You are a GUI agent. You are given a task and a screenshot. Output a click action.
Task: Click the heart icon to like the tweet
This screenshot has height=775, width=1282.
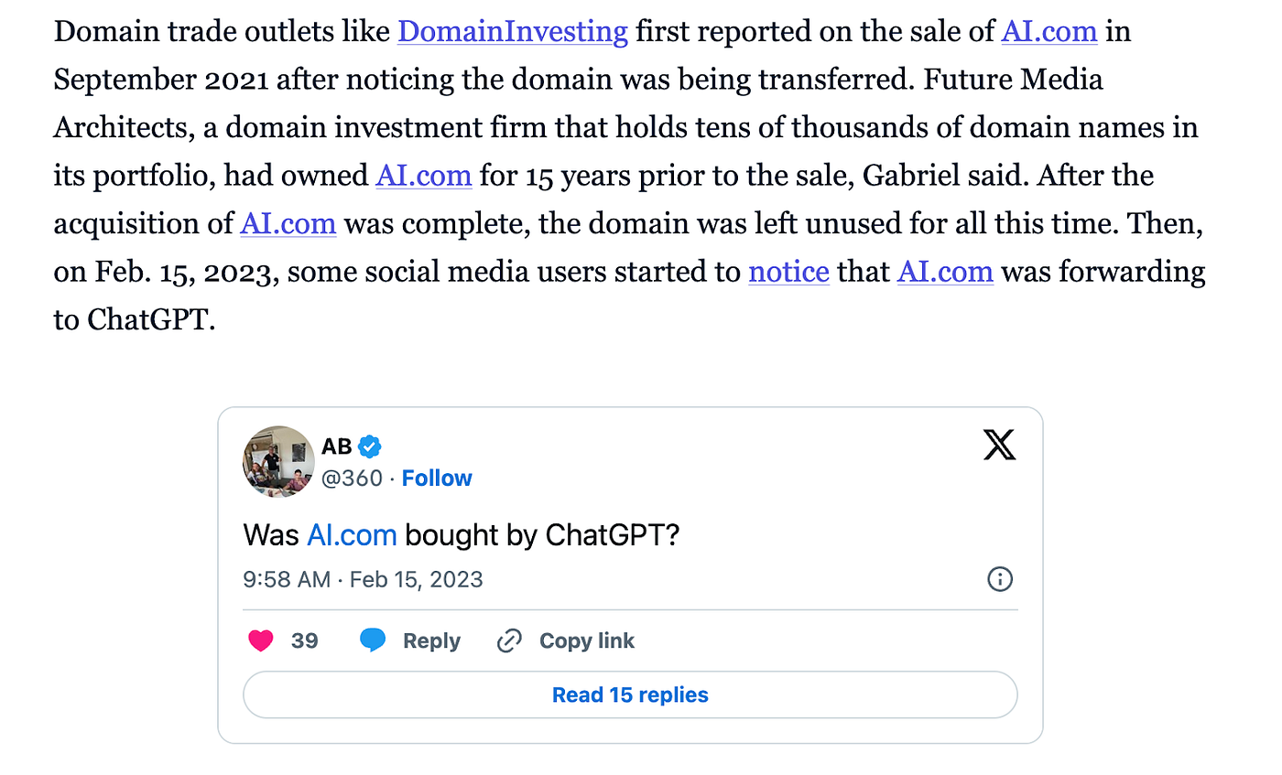[x=261, y=640]
